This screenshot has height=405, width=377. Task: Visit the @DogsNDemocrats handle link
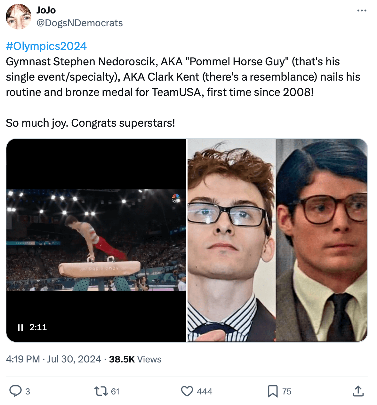point(79,23)
